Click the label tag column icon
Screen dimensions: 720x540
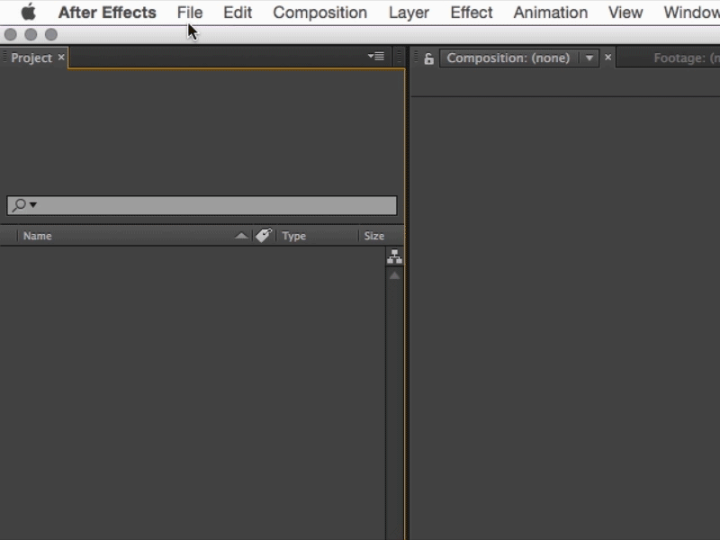(264, 236)
